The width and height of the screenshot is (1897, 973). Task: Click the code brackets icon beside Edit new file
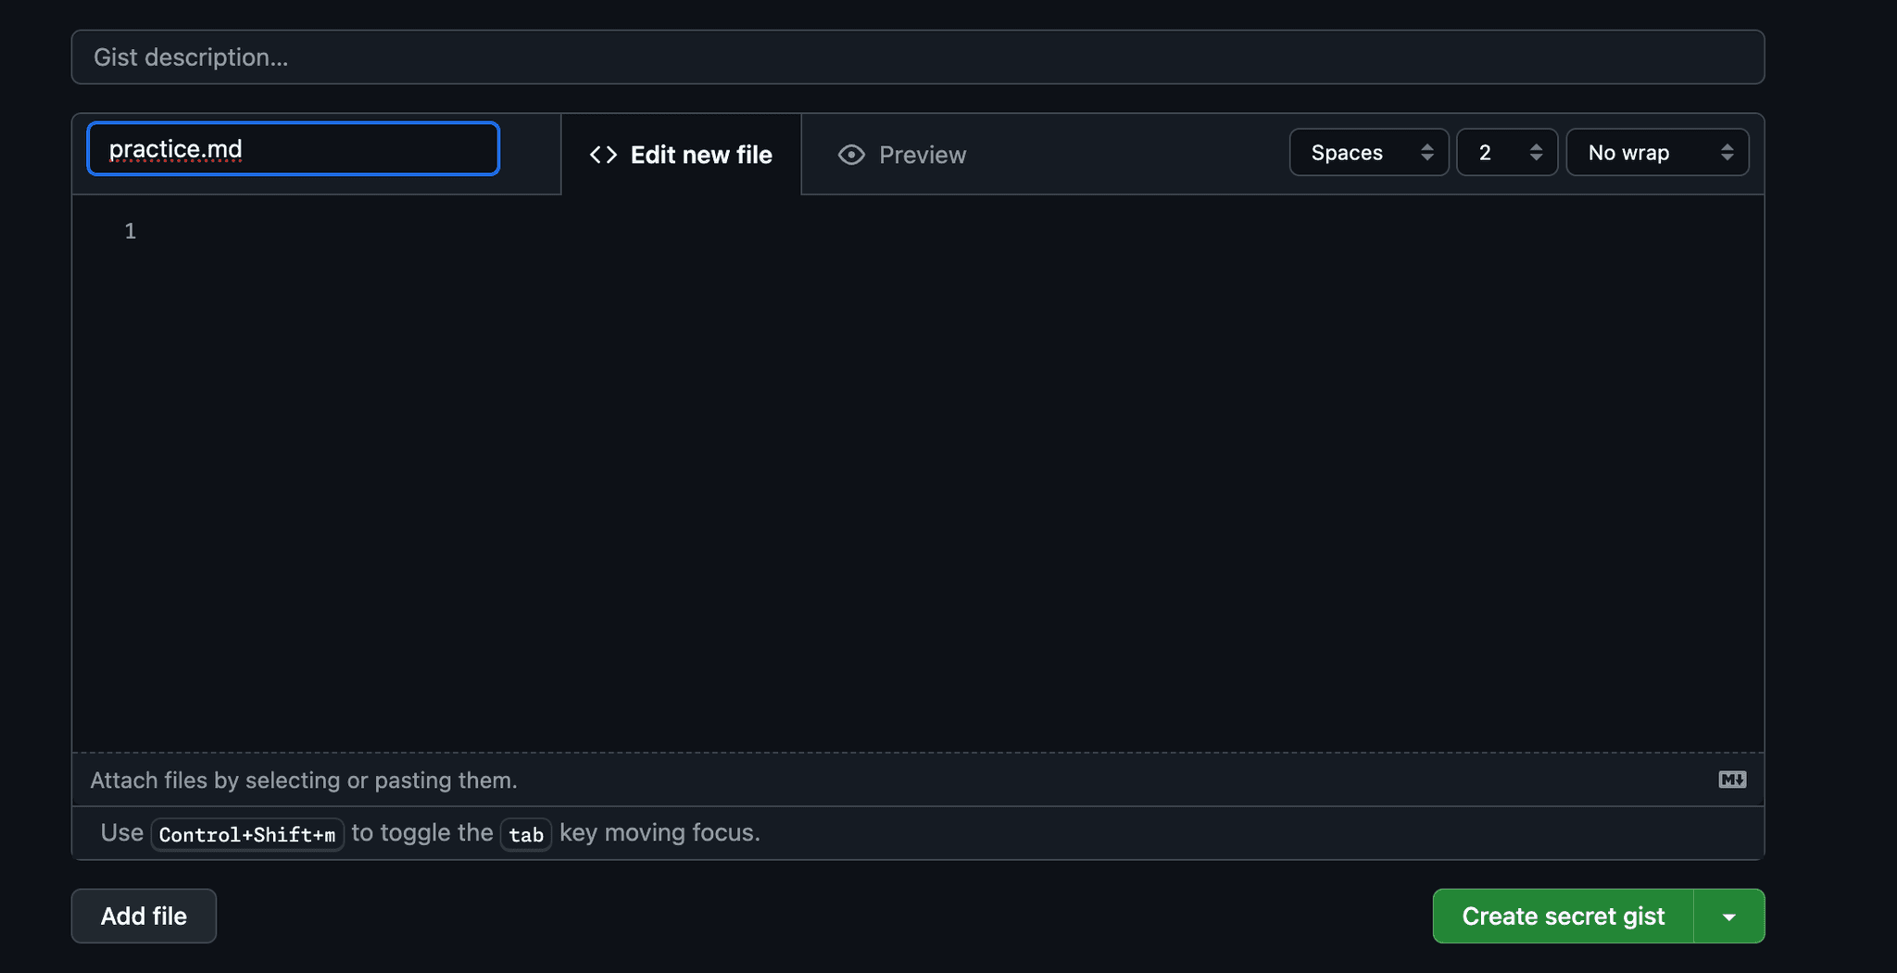click(603, 155)
